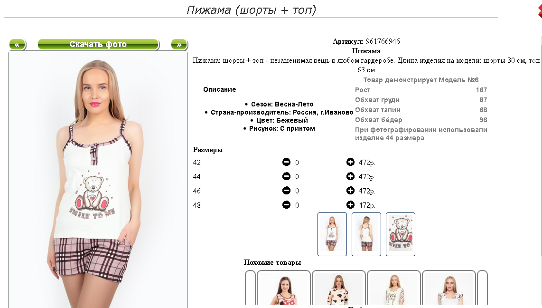
Task: Go to previous photo with « button
Action: [17, 44]
